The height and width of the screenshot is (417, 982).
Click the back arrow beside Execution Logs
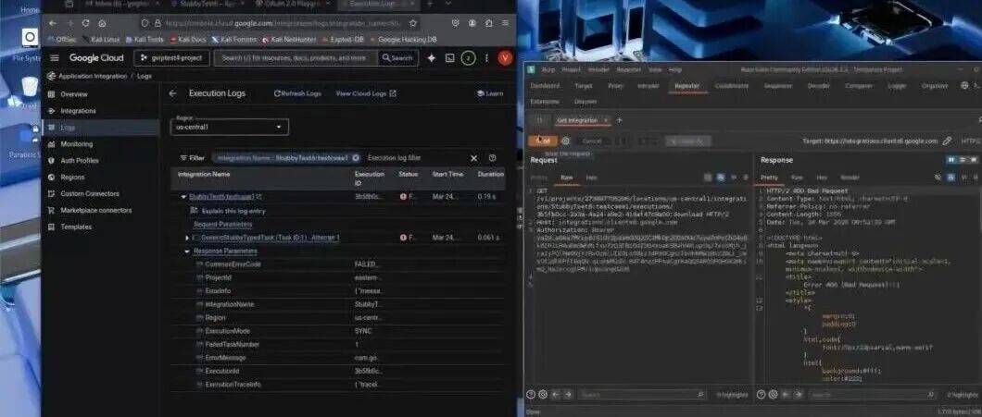173,93
